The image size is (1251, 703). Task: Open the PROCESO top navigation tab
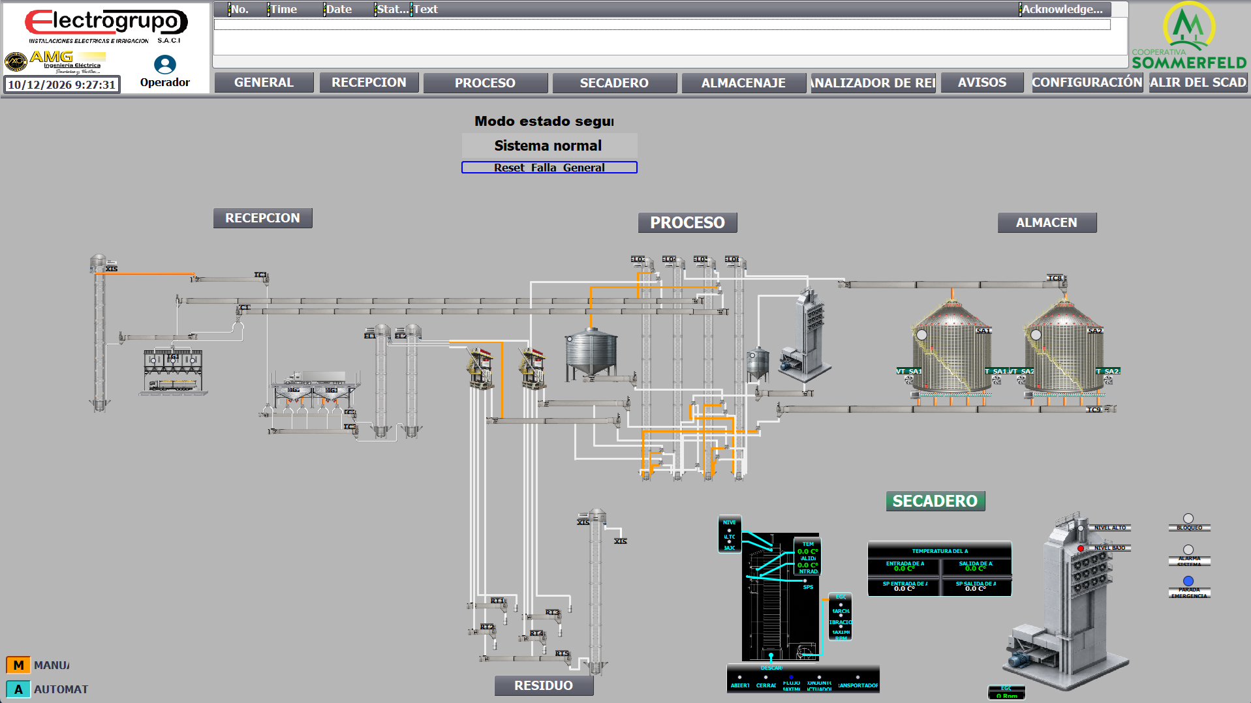coord(485,83)
